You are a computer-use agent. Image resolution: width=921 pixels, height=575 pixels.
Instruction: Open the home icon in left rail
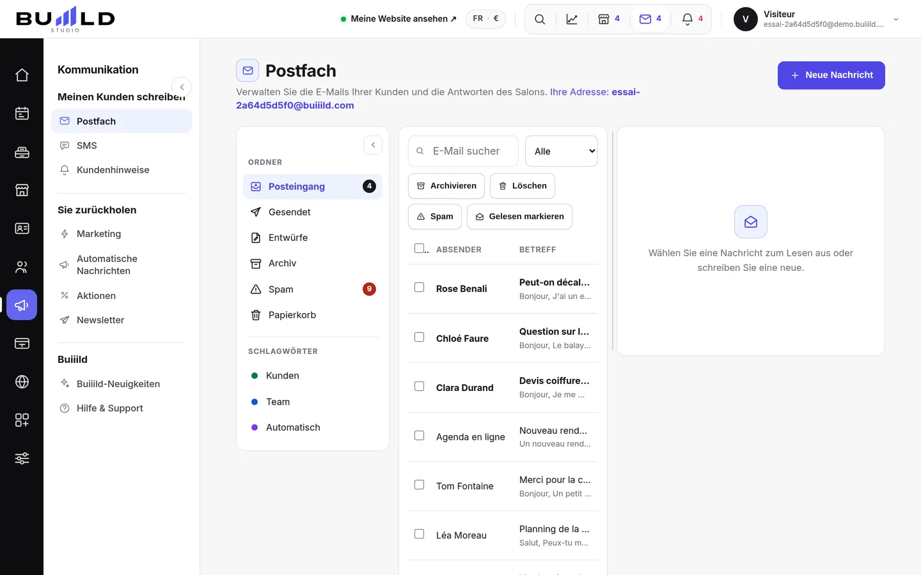click(x=22, y=75)
